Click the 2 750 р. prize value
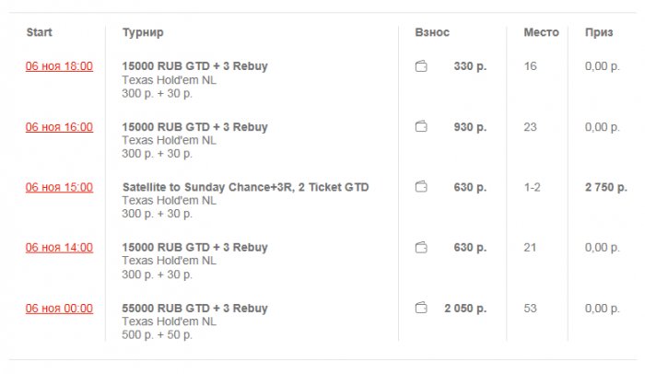The image size is (645, 374). point(606,187)
